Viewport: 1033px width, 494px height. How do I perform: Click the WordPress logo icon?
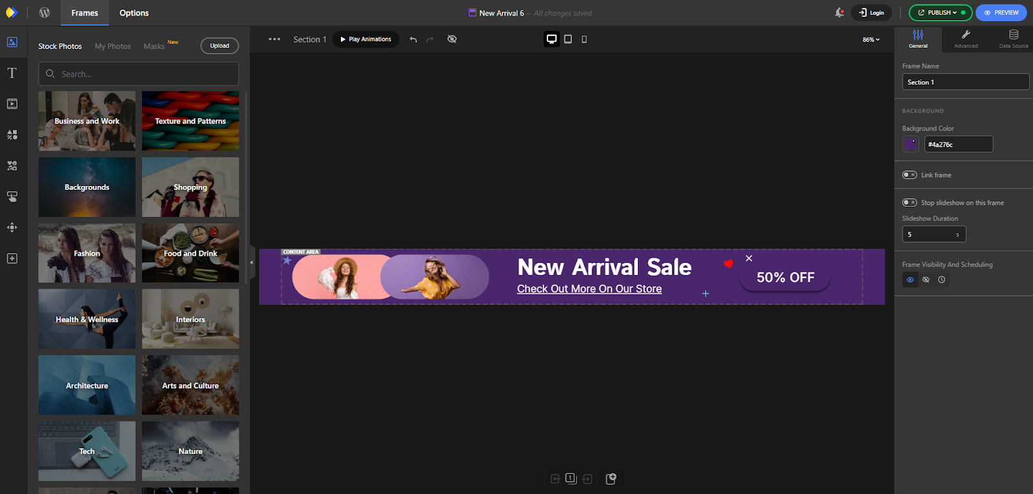point(45,13)
